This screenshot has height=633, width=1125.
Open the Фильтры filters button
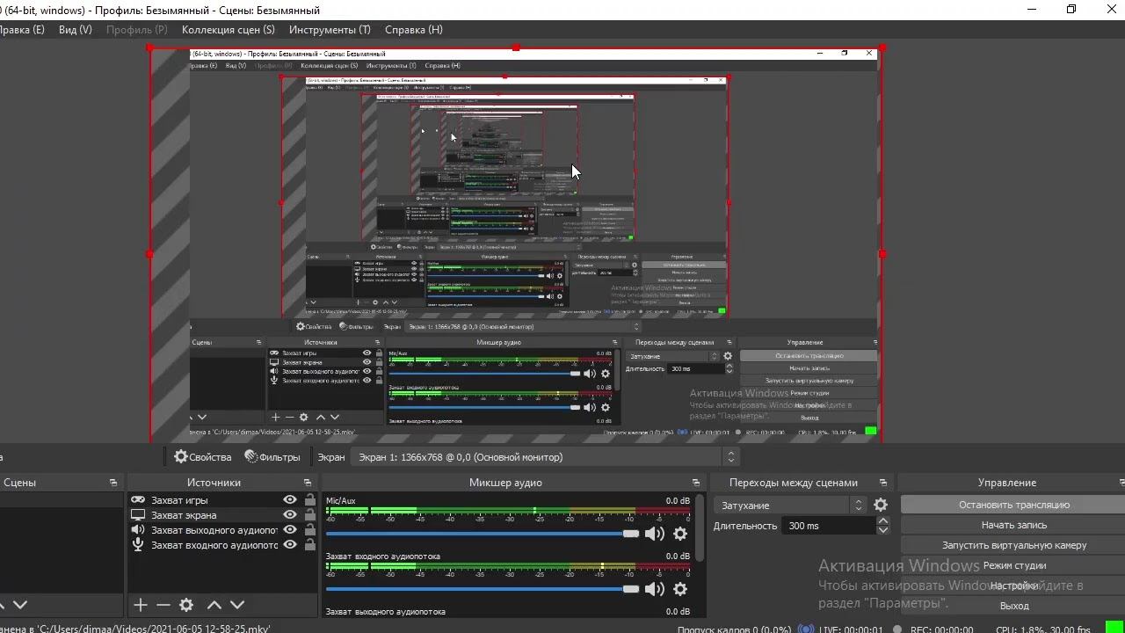pos(272,457)
